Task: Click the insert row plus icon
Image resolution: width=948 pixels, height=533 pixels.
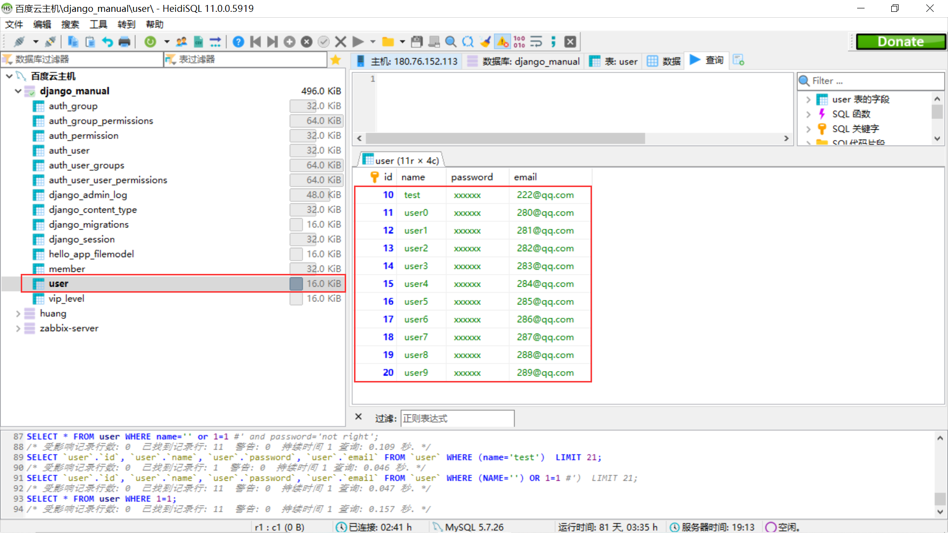Action: [289, 42]
